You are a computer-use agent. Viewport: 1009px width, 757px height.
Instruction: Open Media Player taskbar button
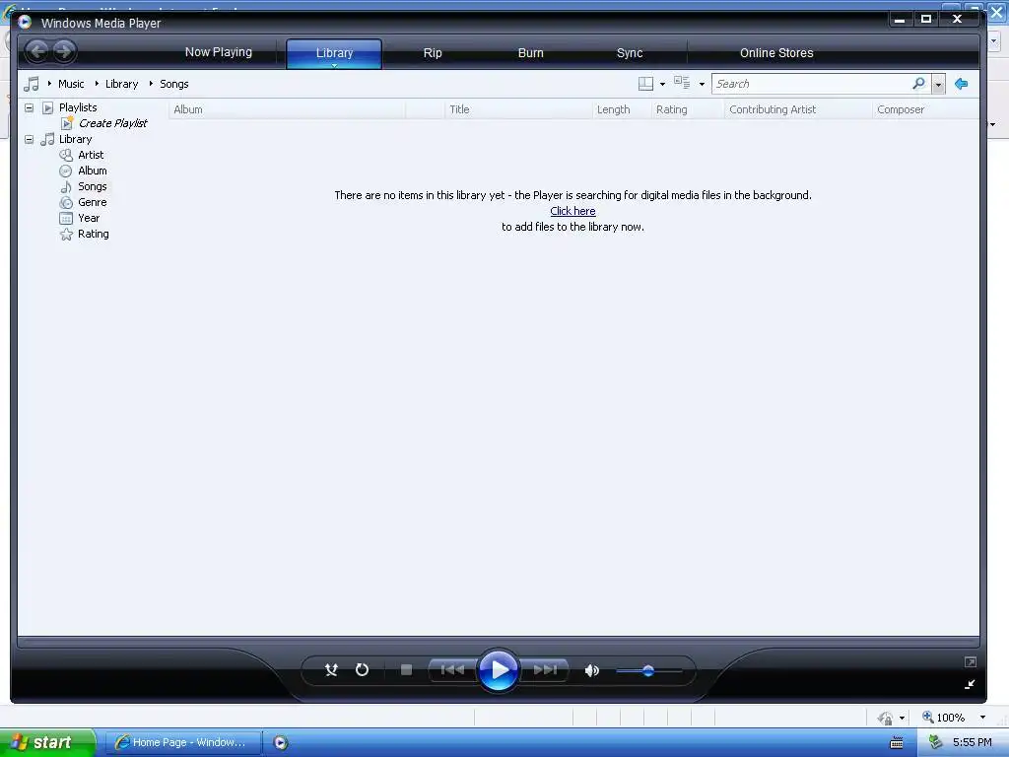[x=281, y=743]
